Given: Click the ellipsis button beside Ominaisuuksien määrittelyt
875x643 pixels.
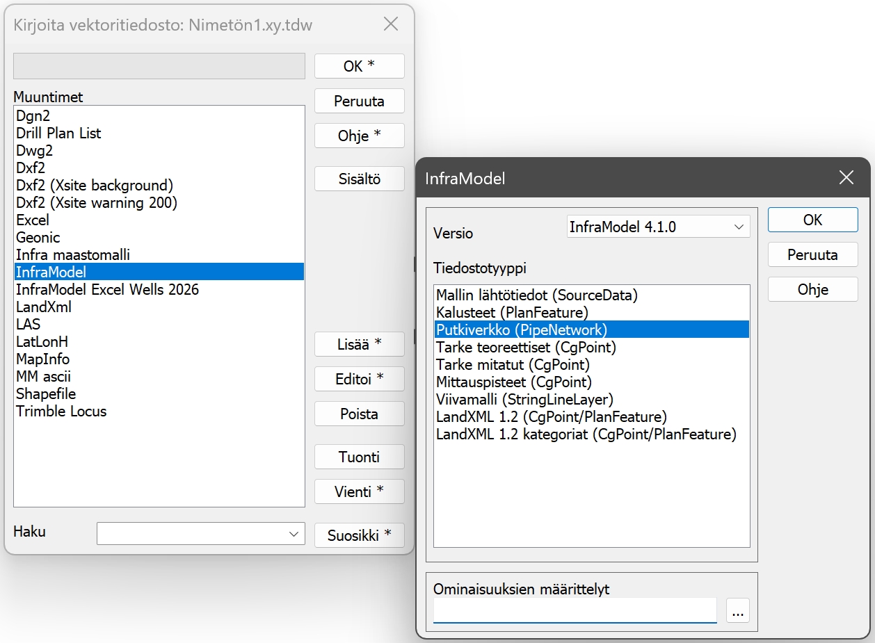Looking at the screenshot, I should coord(738,611).
